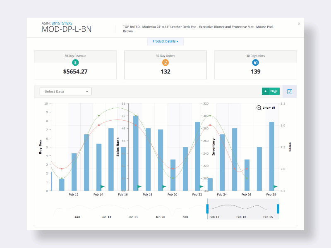The image size is (331, 248).
Task: Click the right timeline handle near Feb 25
Action: tap(278, 208)
